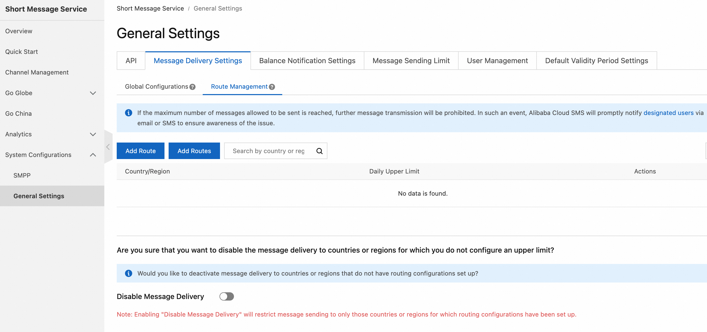Viewport: 707px width, 332px height.
Task: Click the info icon in the deactivate notice
Action: click(x=128, y=273)
